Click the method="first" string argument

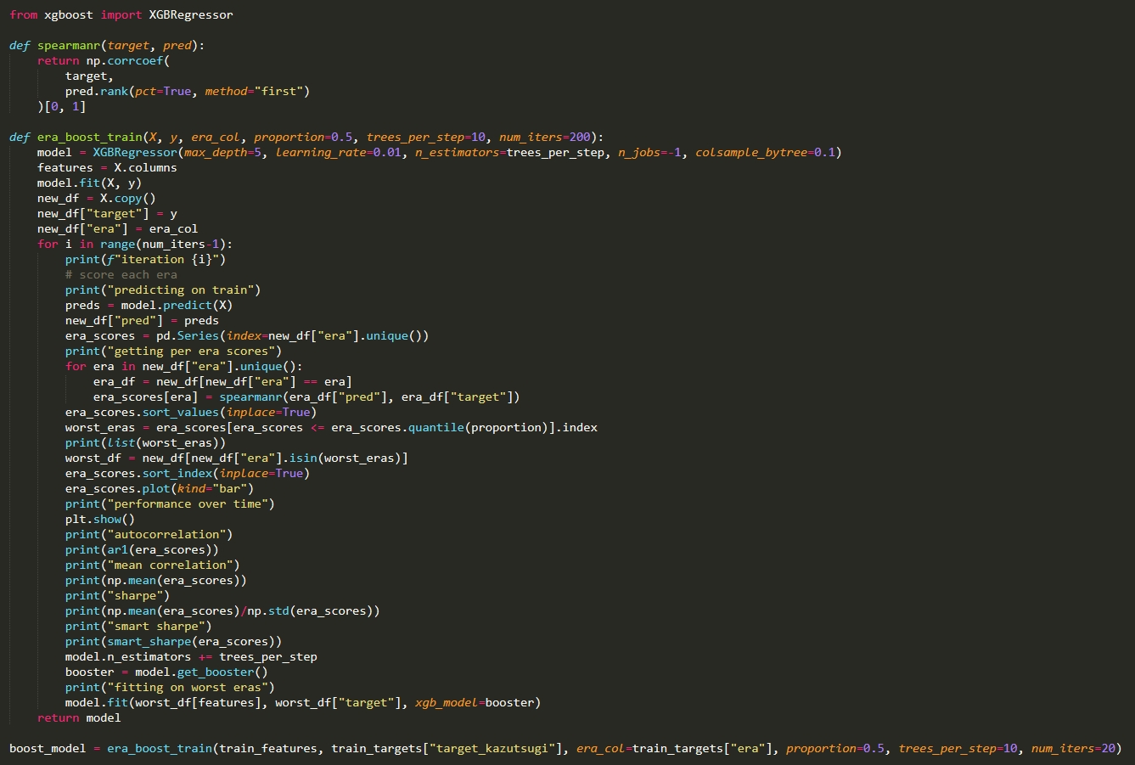pyautogui.click(x=257, y=91)
